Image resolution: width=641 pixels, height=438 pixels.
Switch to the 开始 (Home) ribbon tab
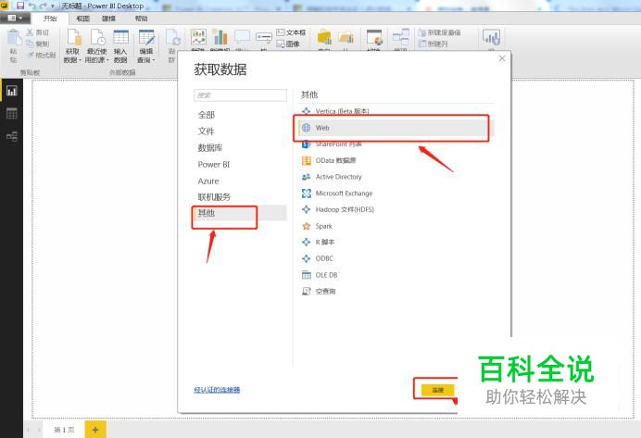50,18
